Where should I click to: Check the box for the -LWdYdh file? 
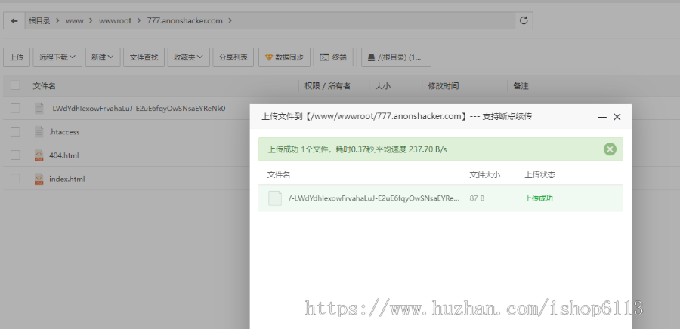click(15, 108)
